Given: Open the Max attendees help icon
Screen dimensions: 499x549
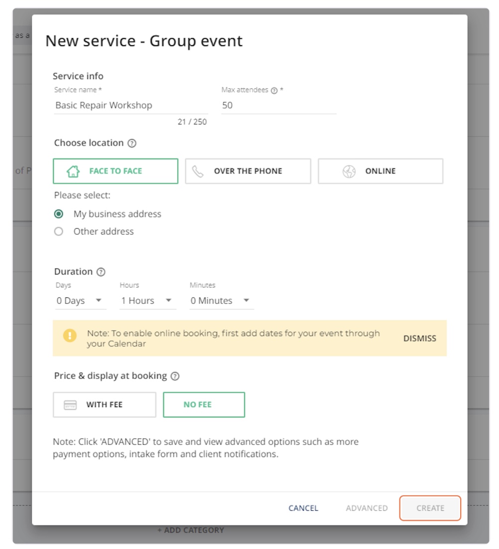Looking at the screenshot, I should 274,91.
